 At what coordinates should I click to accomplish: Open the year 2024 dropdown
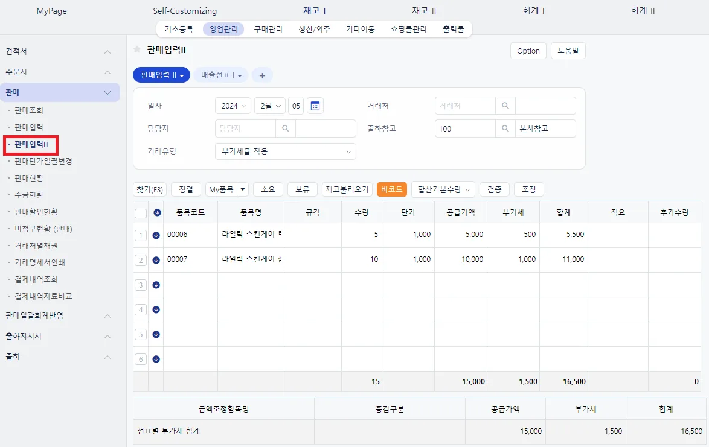[233, 106]
